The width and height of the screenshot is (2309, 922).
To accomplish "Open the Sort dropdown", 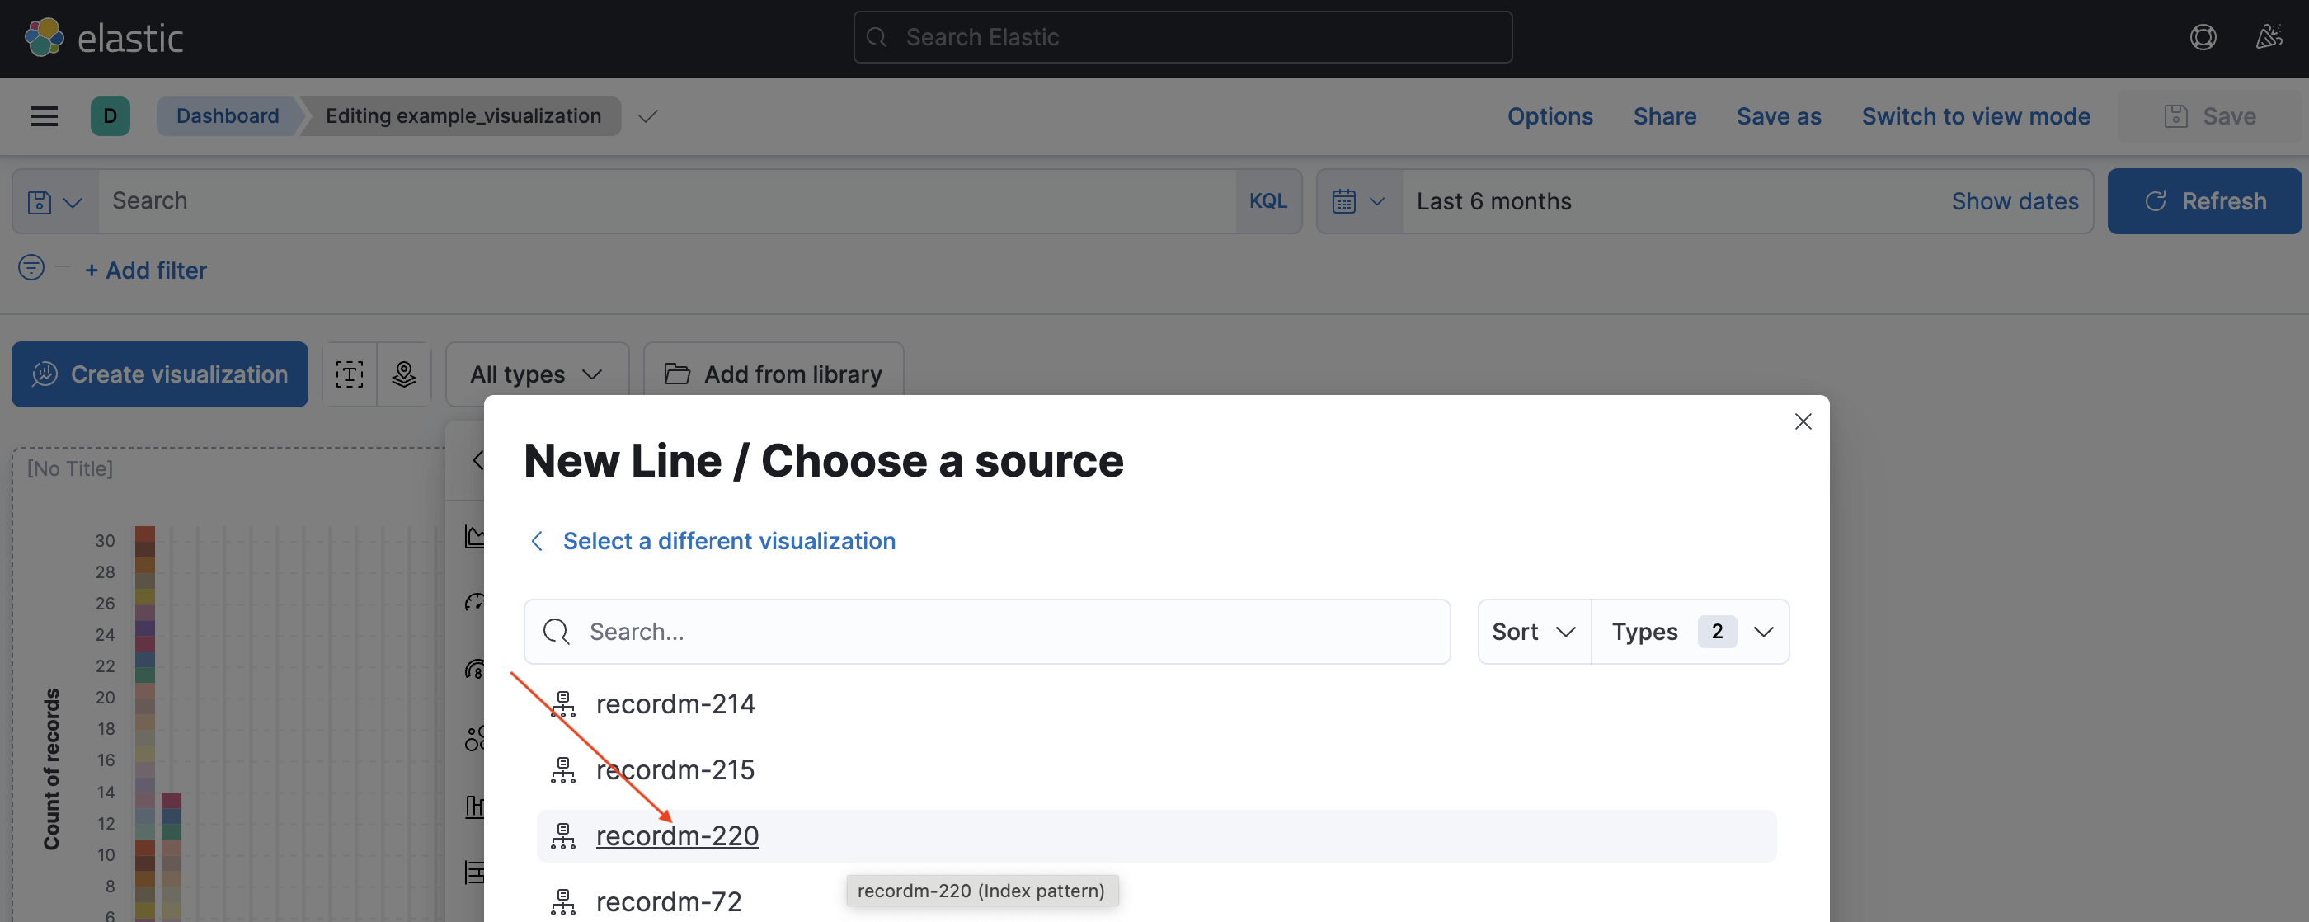I will pos(1533,633).
